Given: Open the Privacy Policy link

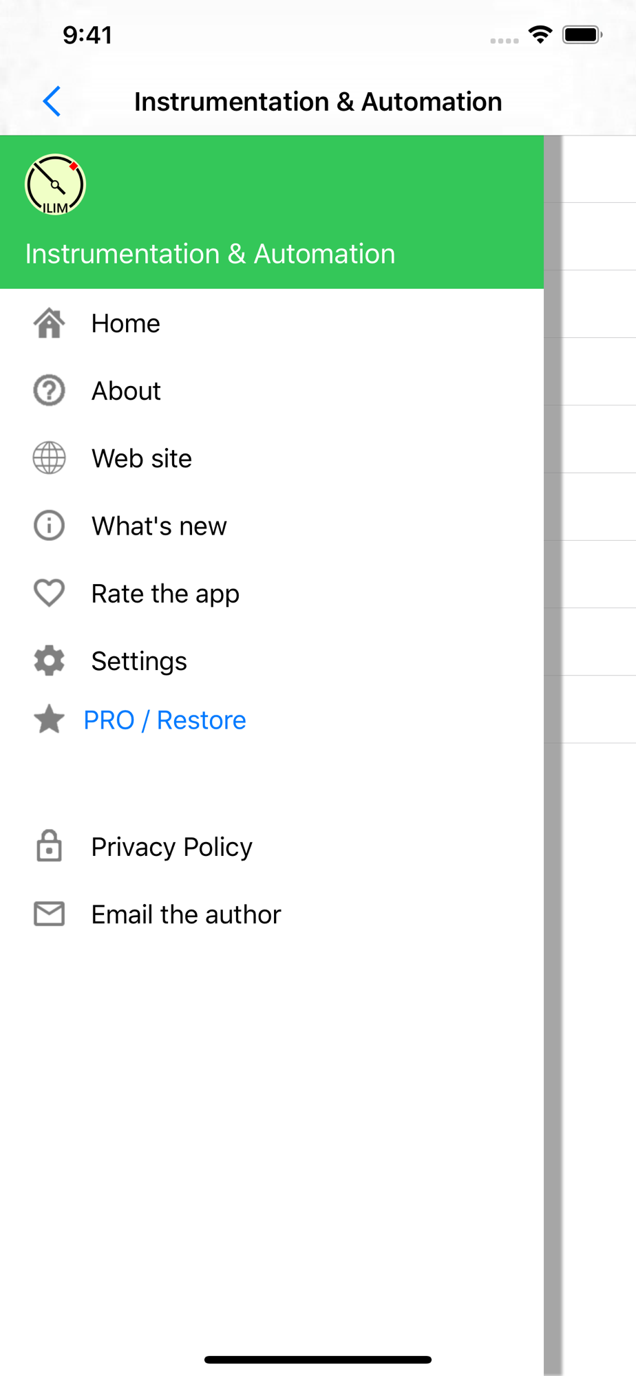Looking at the screenshot, I should (272, 846).
